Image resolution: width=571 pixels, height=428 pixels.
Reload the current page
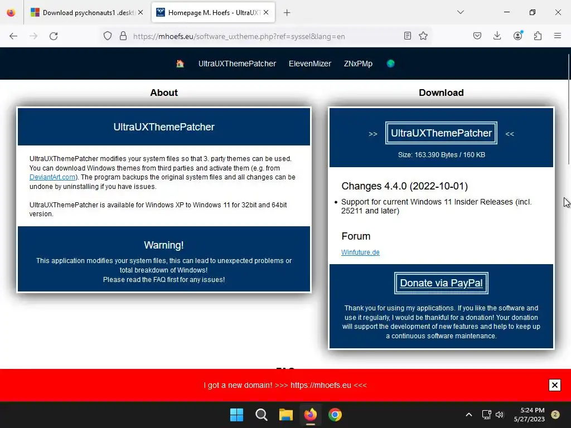tap(54, 36)
